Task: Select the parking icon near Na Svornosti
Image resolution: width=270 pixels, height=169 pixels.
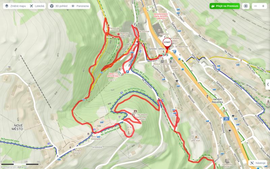Action: click(128, 72)
